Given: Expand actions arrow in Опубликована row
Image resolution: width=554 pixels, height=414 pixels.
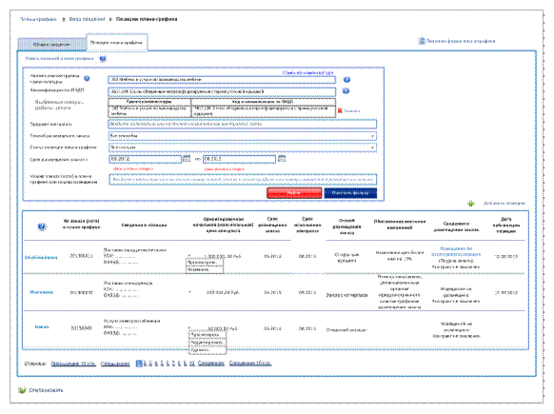Looking at the screenshot, I should pos(189,255).
